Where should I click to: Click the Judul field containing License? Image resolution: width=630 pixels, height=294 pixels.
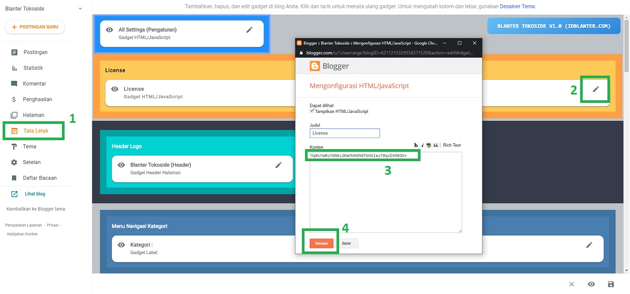pos(345,133)
